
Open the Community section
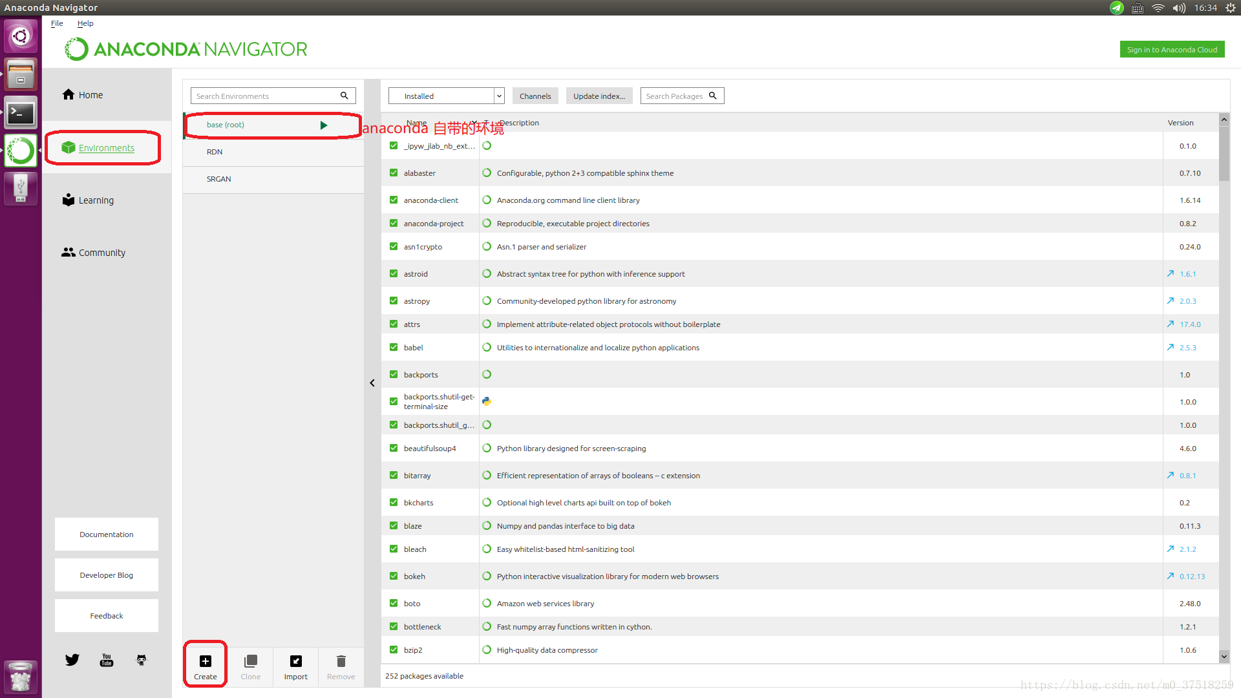coord(94,253)
